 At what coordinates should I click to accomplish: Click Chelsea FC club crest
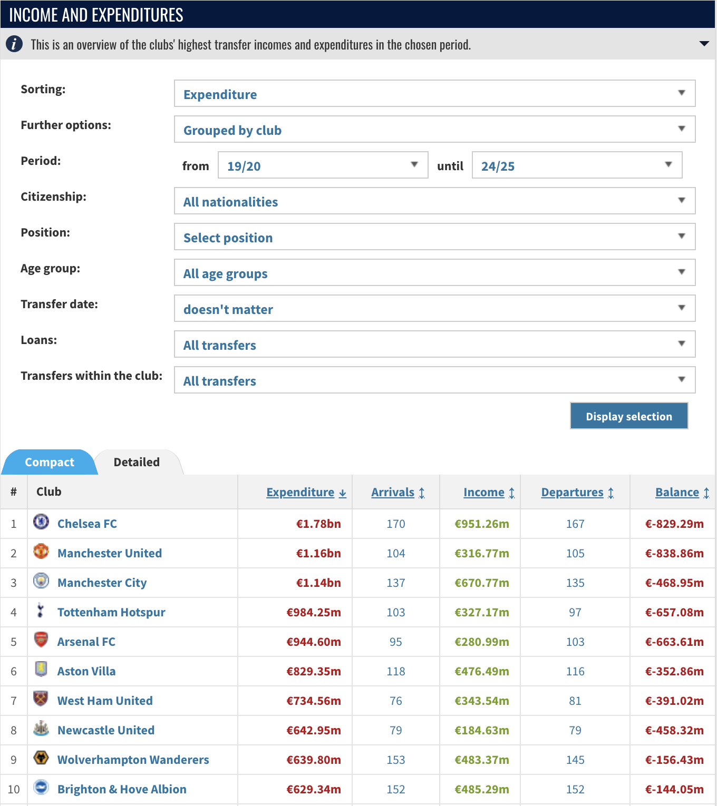pos(41,522)
